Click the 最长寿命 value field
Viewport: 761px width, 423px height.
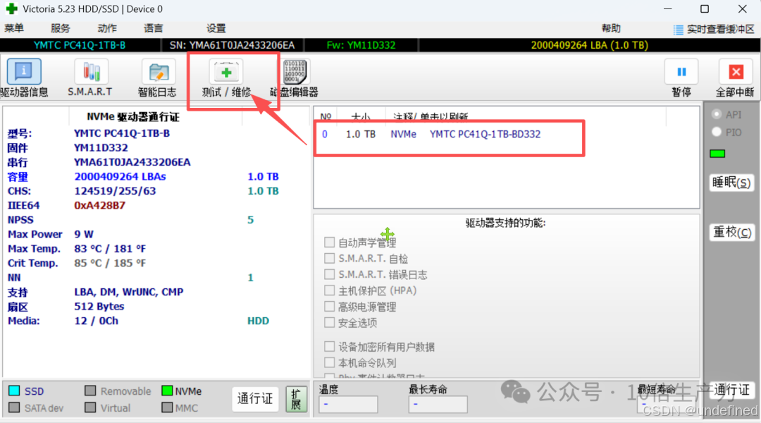click(438, 404)
